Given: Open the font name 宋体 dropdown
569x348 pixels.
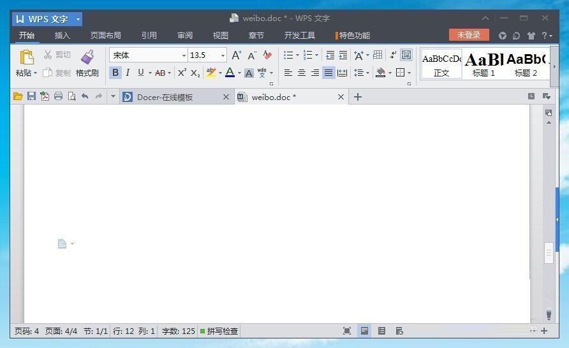Looking at the screenshot, I should pos(184,55).
